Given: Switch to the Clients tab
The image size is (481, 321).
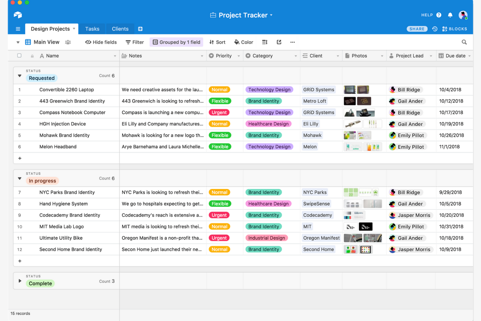Looking at the screenshot, I should pos(120,29).
